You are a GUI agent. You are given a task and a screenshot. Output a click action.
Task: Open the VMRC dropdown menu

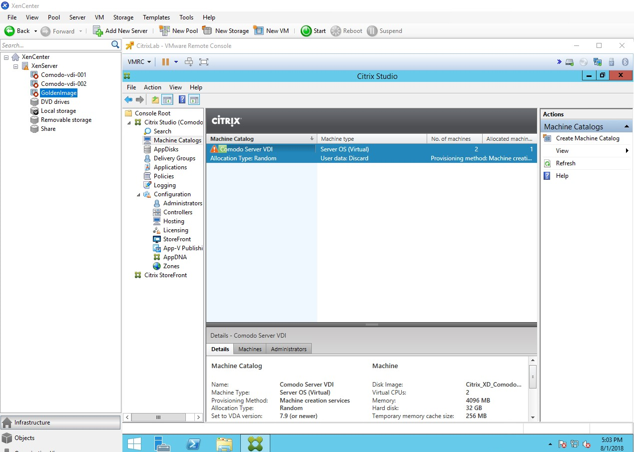[x=139, y=62]
